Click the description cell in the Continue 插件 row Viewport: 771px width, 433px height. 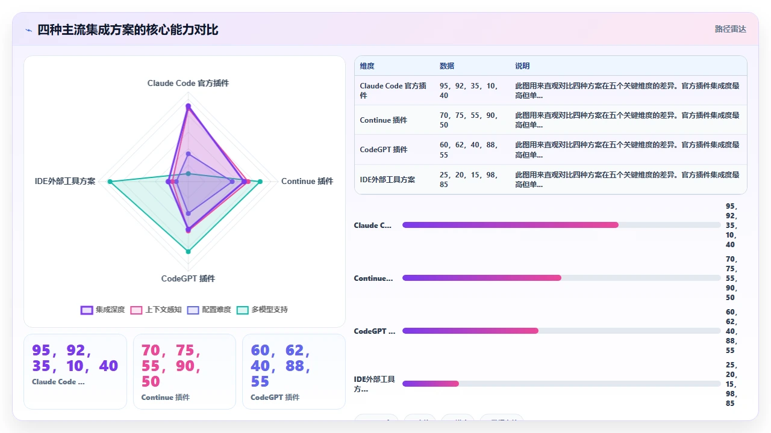coord(627,120)
